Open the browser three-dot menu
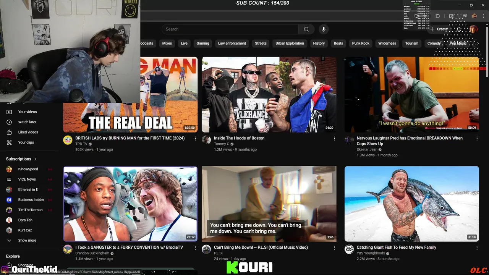Image resolution: width=489 pixels, height=275 pixels. [483, 16]
